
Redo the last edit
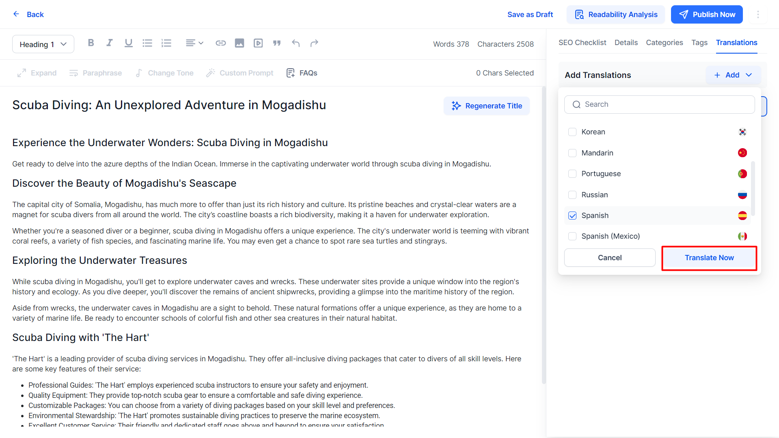pos(314,43)
